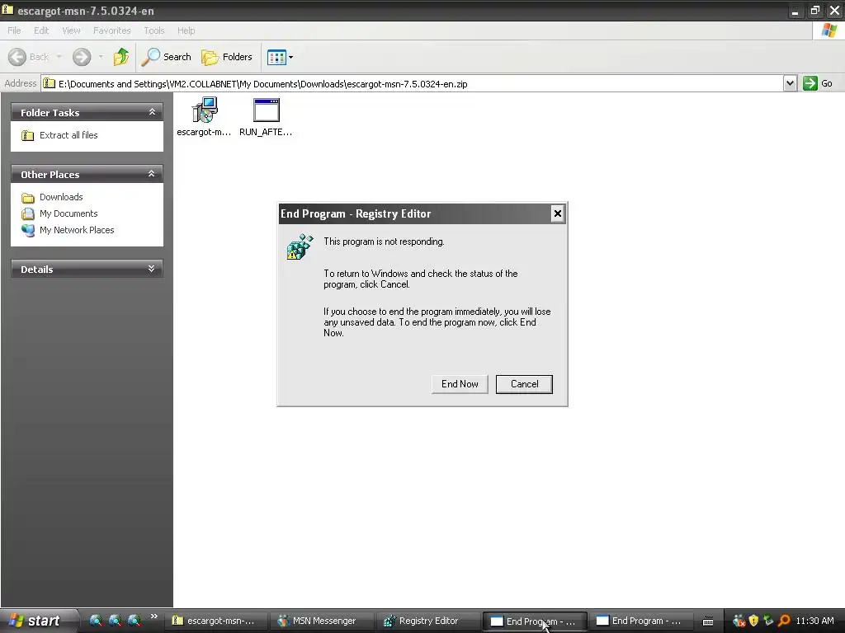Select the escargot-m... installer file
Screen dimensions: 845x633
[205, 117]
